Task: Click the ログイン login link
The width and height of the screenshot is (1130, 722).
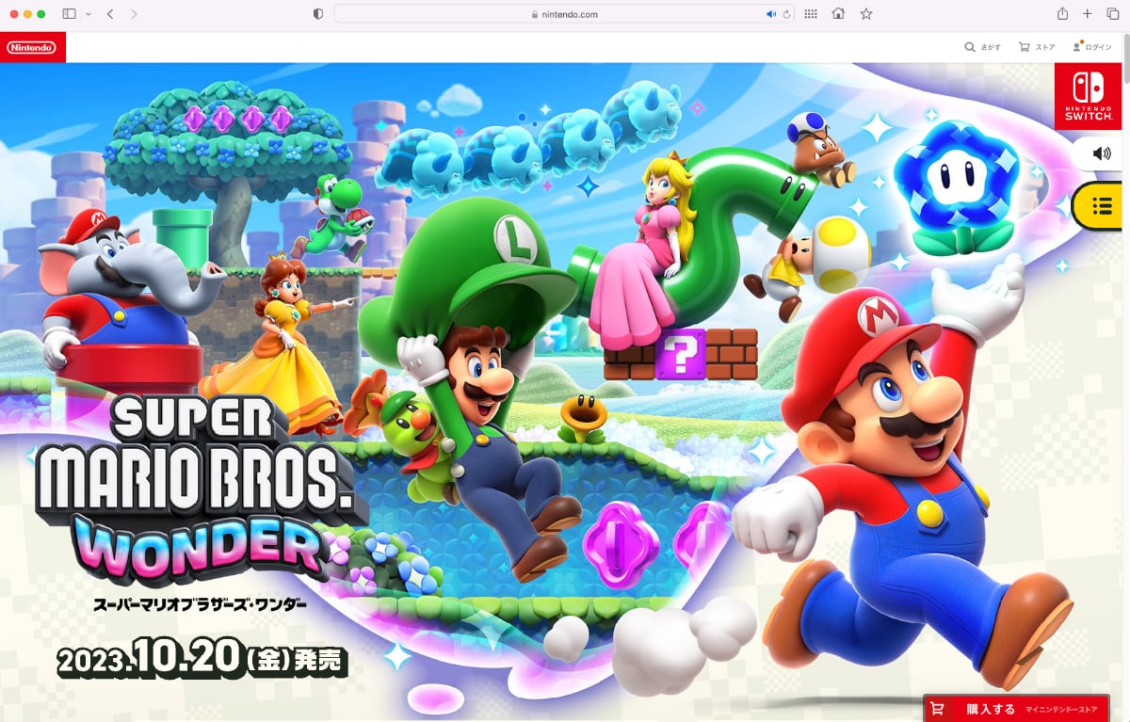Action: click(1092, 47)
